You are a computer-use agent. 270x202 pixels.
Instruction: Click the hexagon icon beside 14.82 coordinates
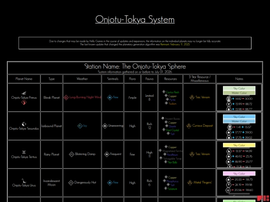[x=228, y=99]
